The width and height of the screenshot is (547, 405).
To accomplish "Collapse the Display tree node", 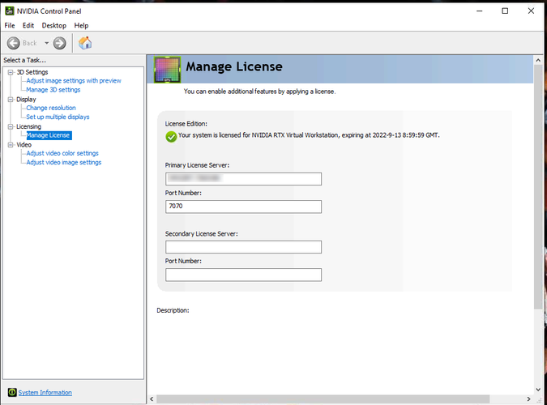I will click(x=11, y=100).
